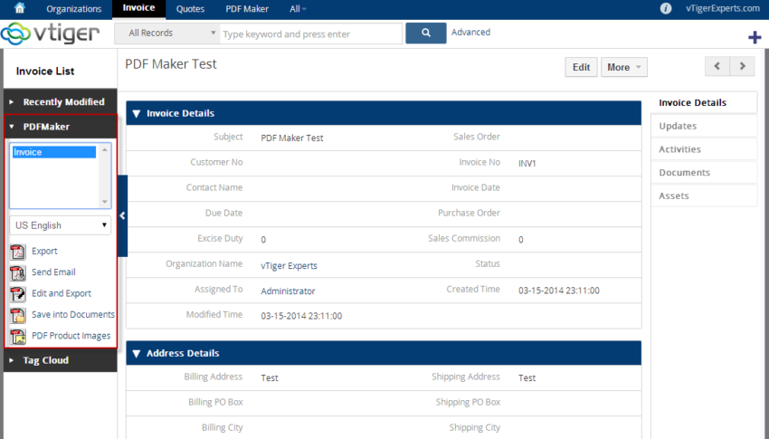Select Invoice template in list

tap(54, 152)
